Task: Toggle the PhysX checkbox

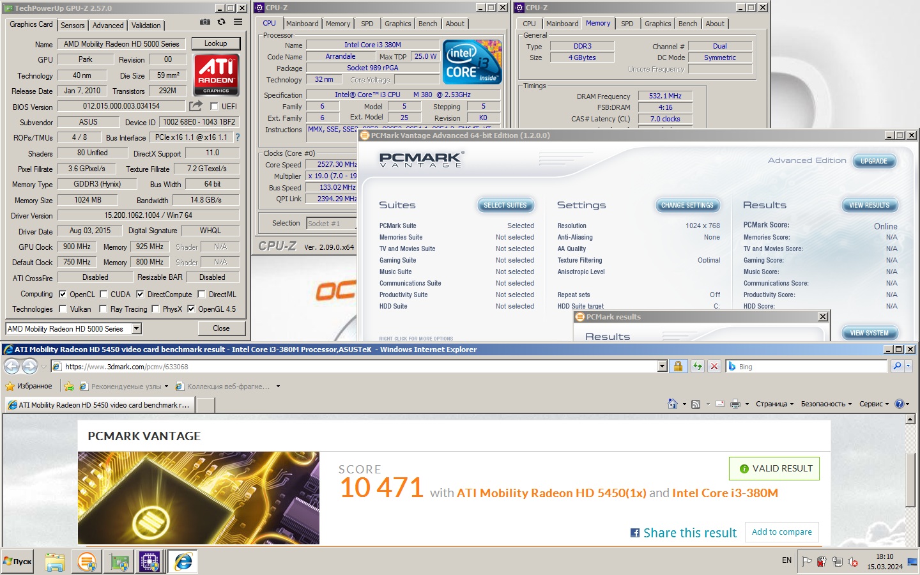Action: click(155, 309)
